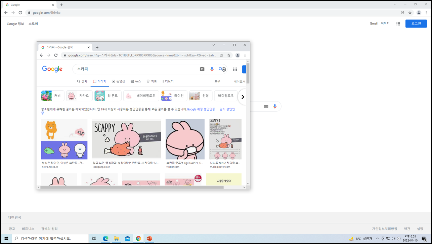Screen dimensions: 432x244
Task: Click microphone icon in outer Google search box
Action: pyautogui.click(x=275, y=106)
